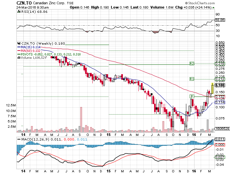Viewport: 230px width, 174px height.
Task: Click the P pivot label box
Action: click(x=192, y=97)
